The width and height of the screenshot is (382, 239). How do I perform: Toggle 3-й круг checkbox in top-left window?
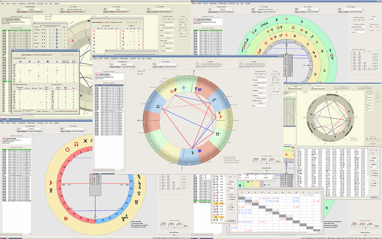[114, 7]
